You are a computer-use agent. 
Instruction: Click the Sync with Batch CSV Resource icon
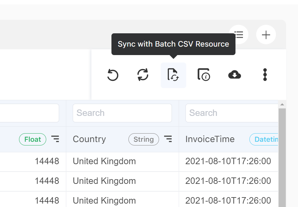(x=173, y=75)
